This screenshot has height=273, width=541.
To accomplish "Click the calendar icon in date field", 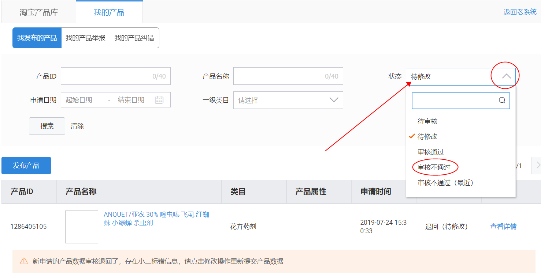I will [159, 100].
